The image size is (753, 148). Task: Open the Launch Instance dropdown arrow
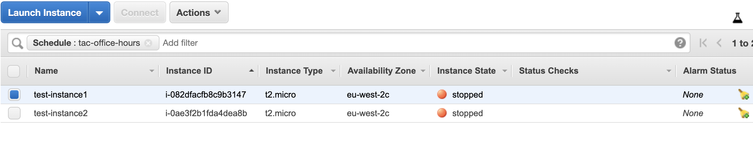coord(99,13)
